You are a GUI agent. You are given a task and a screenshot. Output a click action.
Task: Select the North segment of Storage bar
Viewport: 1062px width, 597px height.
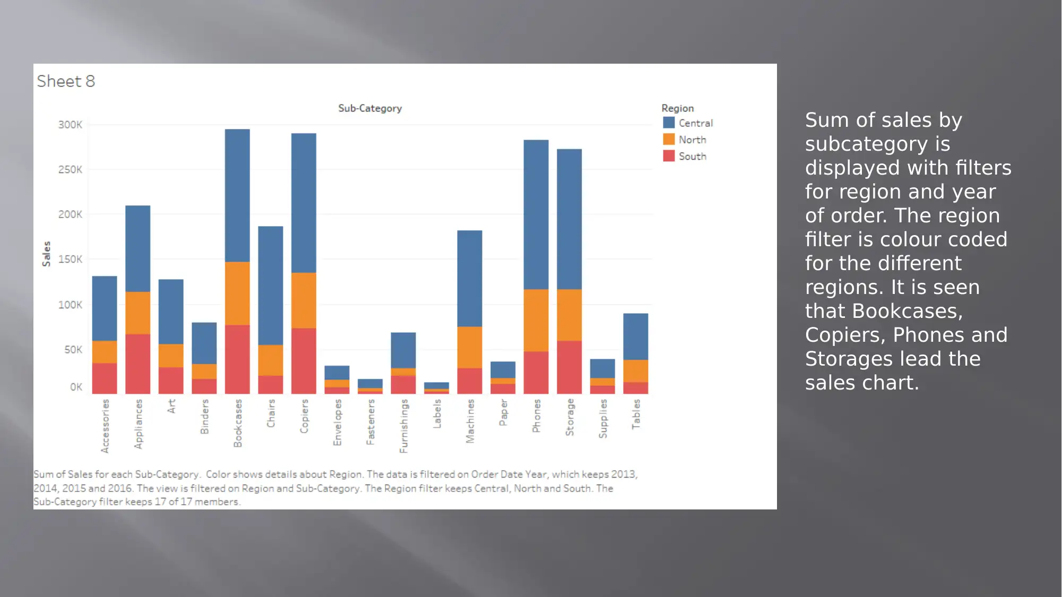pos(569,315)
